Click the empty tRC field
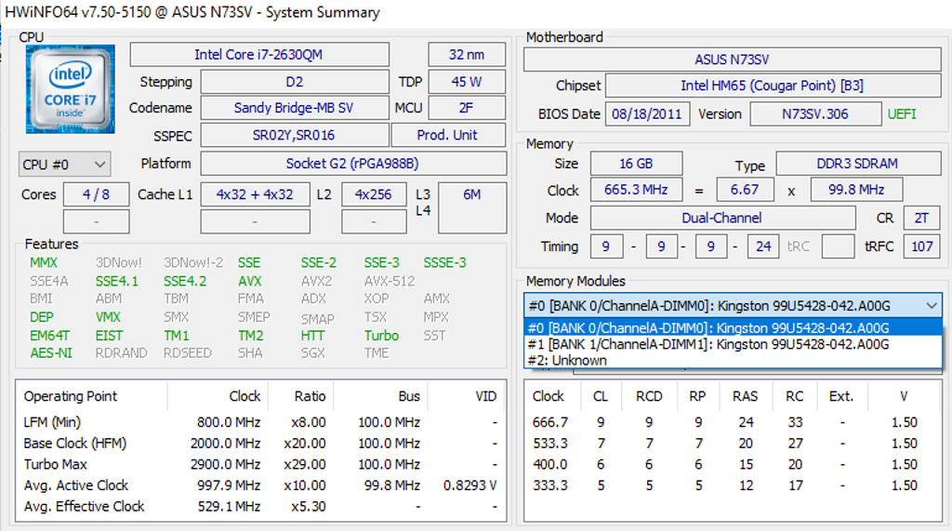Image resolution: width=952 pixels, height=531 pixels. pyautogui.click(x=838, y=246)
